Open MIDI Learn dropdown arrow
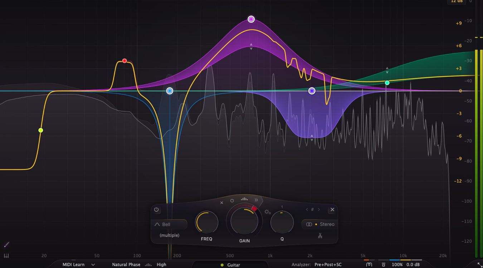Image resolution: width=483 pixels, height=268 pixels. pyautogui.click(x=93, y=265)
